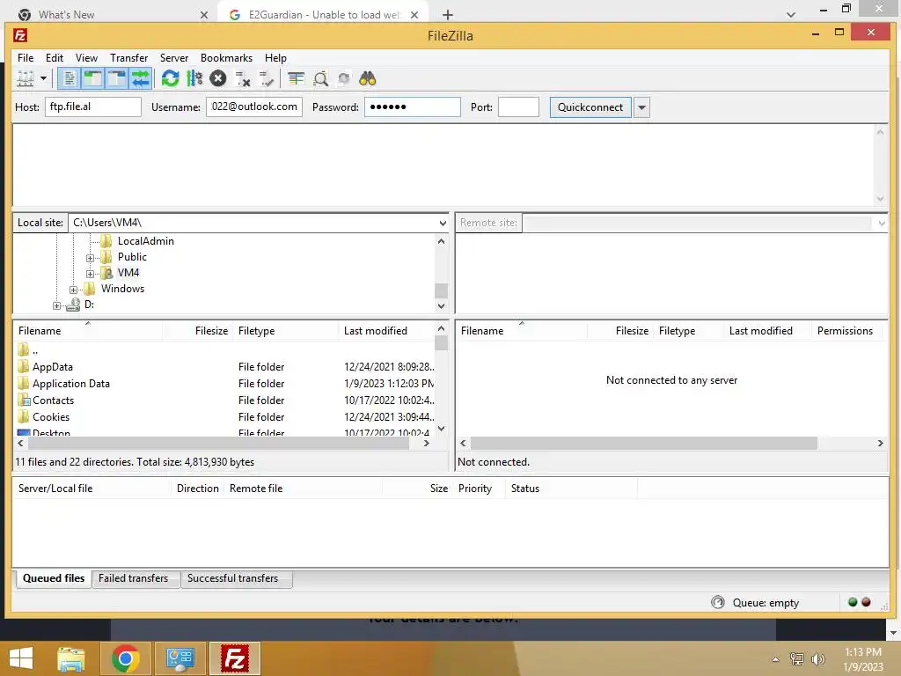Select the LocalAdmin folder in tree
901x676 pixels.
(x=145, y=241)
